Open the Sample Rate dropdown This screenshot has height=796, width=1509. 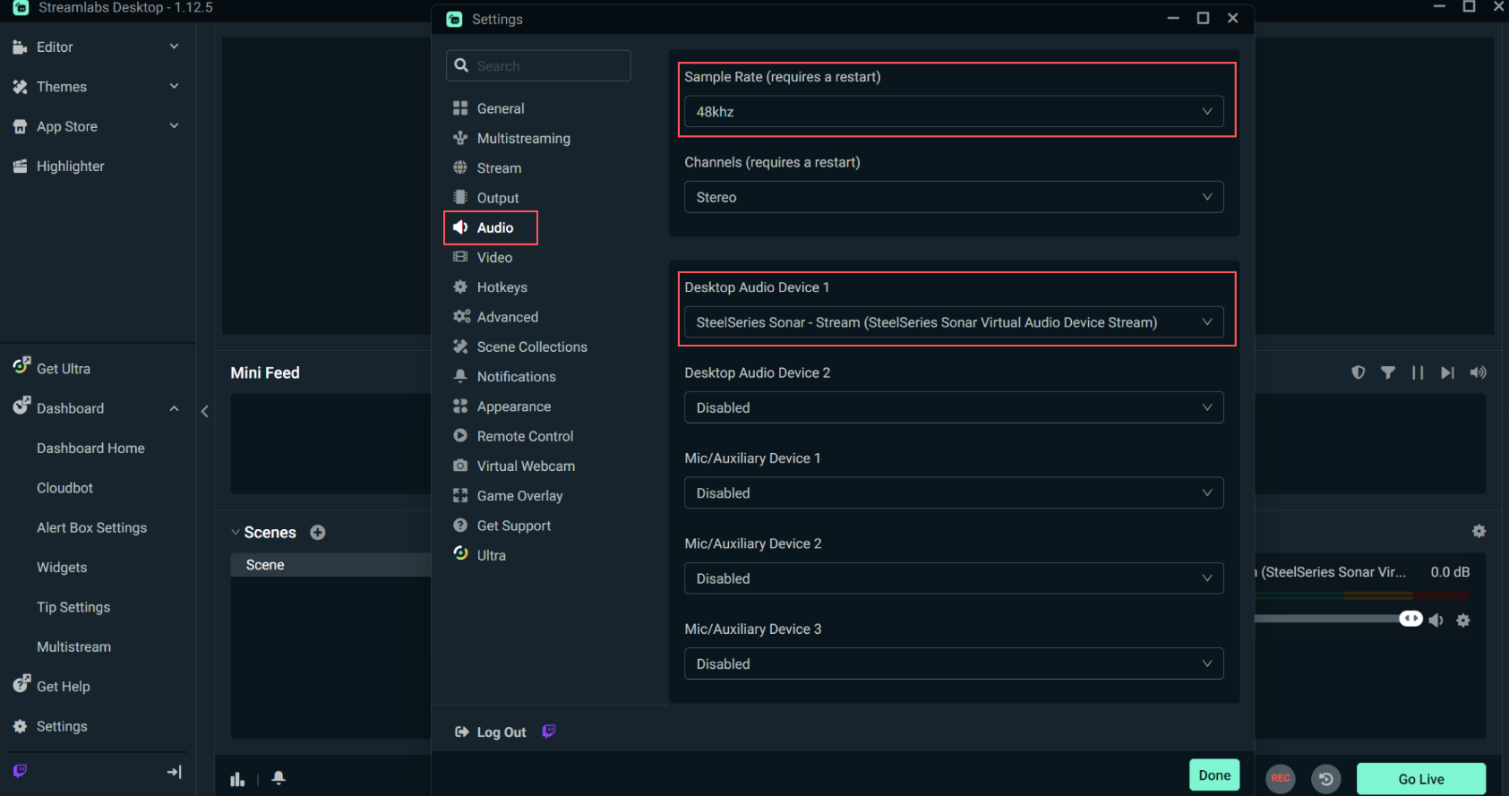pos(954,112)
